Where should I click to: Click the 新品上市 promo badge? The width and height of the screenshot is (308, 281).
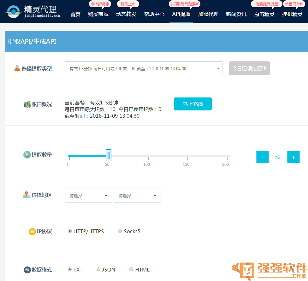pos(128,4)
